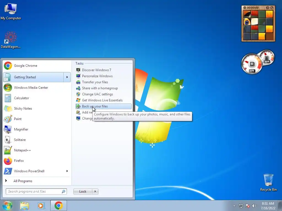Click the search magnifier icon
Image resolution: width=282 pixels, height=211 pixels.
[64, 191]
